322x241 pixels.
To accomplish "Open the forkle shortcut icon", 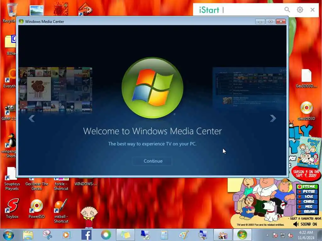I will point(61,184).
